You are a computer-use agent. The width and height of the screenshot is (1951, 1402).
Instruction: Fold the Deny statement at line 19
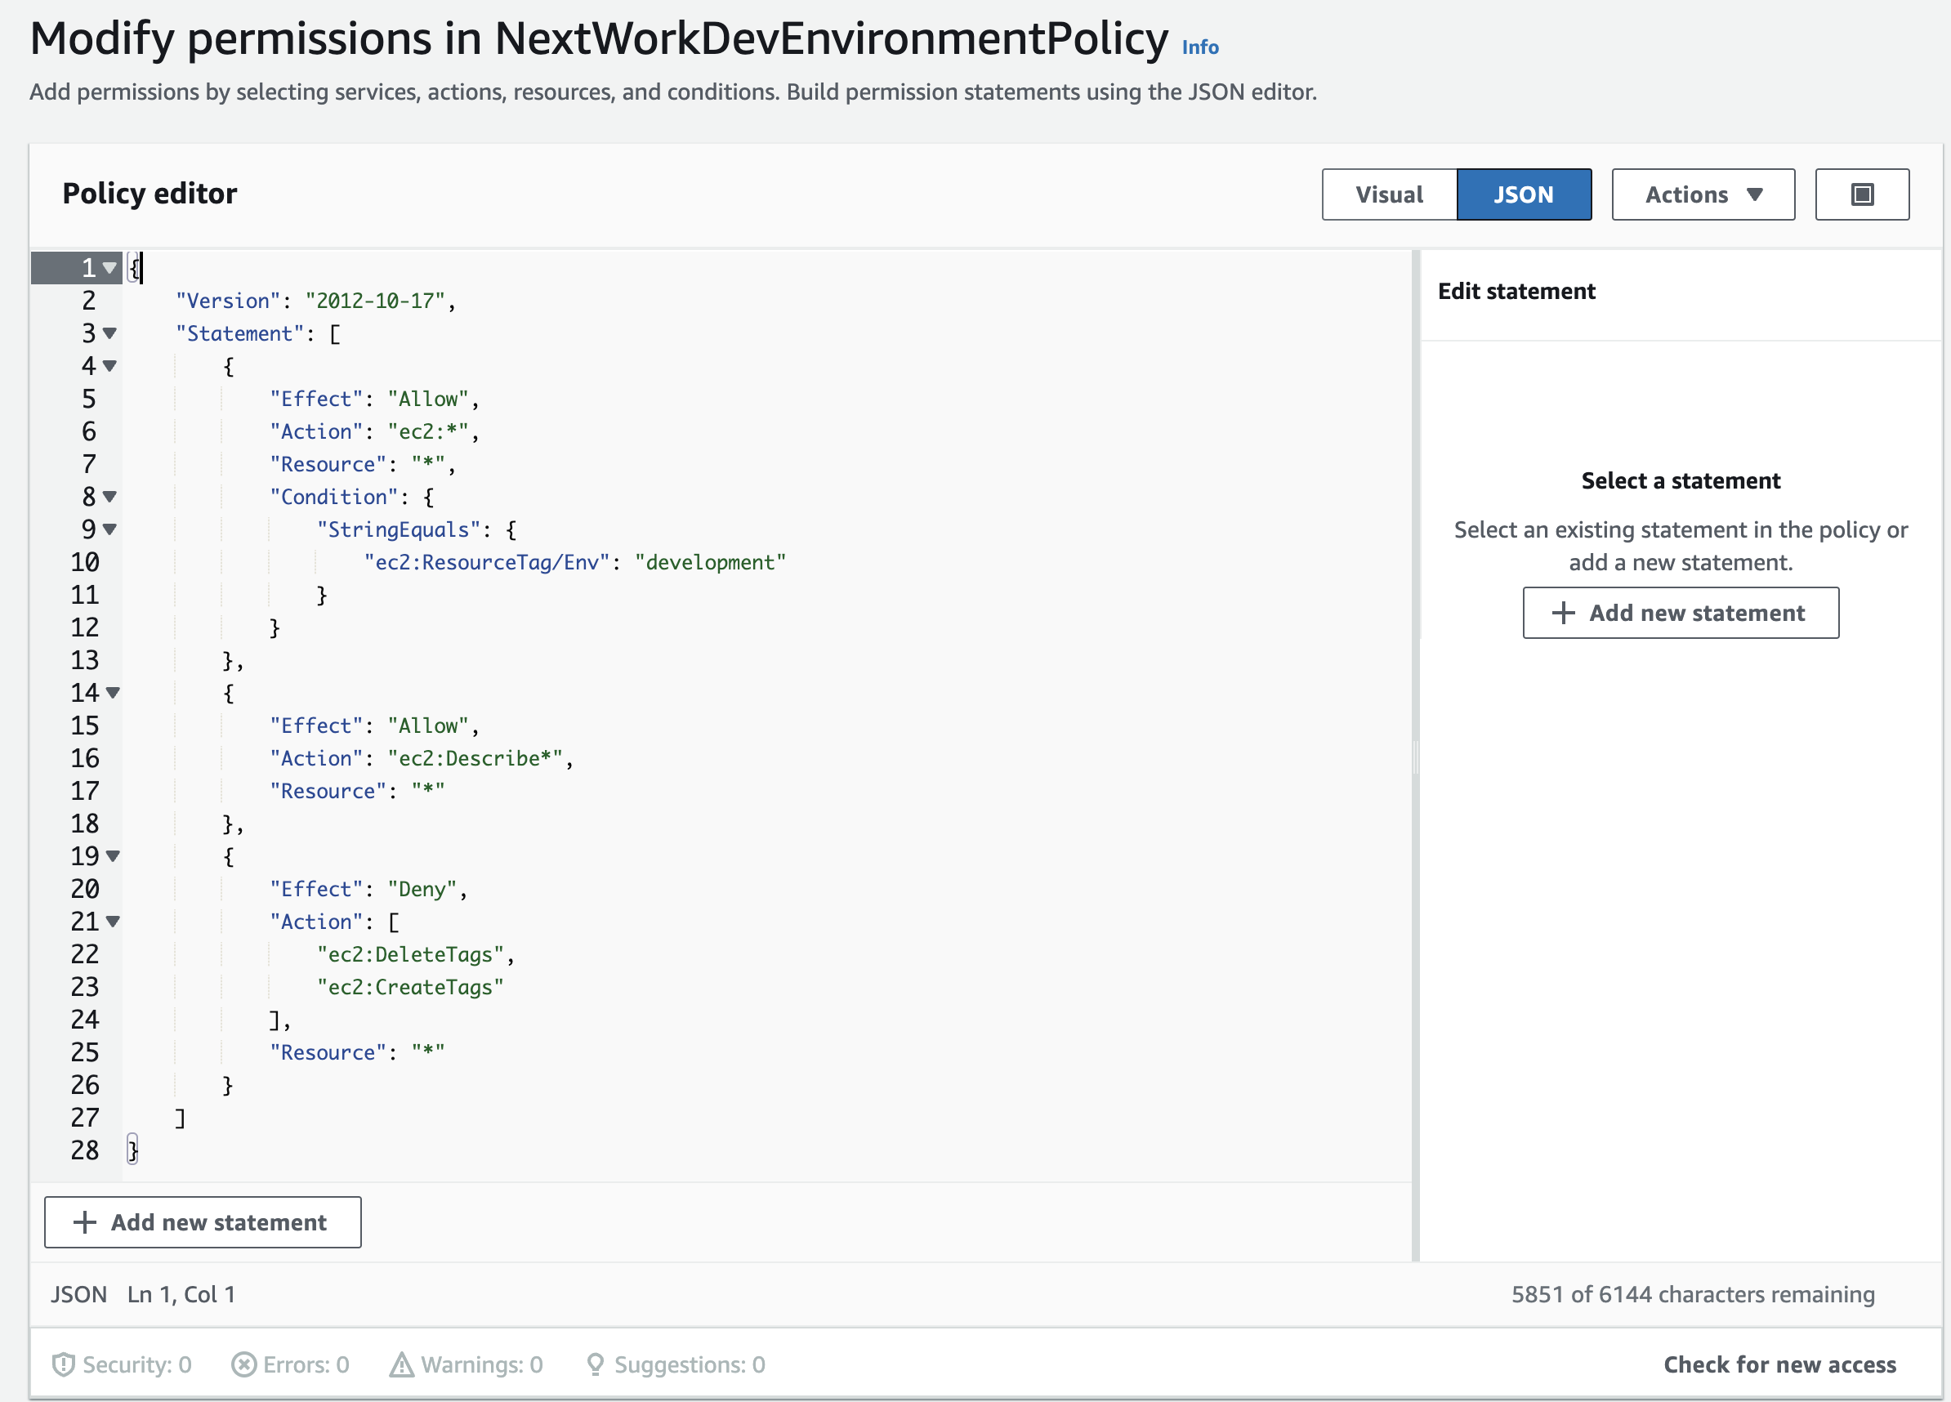click(113, 855)
